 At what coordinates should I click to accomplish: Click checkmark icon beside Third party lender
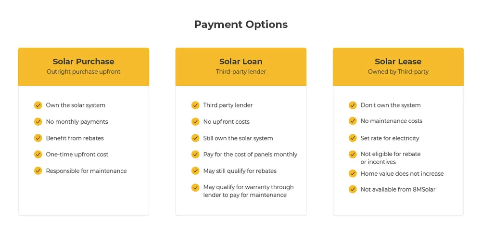coord(195,105)
